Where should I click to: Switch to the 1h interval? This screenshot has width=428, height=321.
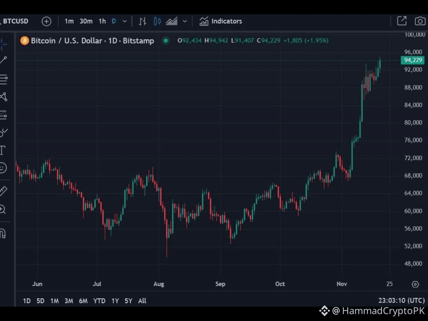pos(102,21)
